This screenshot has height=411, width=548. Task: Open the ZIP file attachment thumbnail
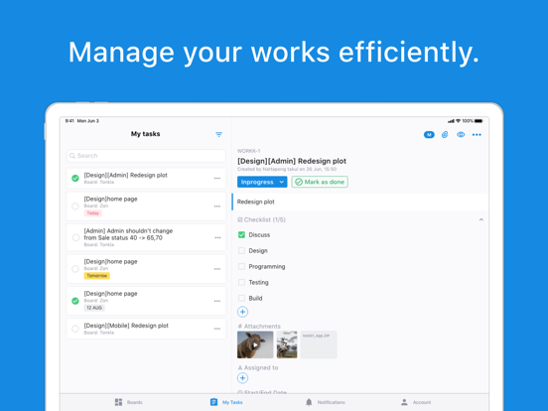(x=319, y=344)
